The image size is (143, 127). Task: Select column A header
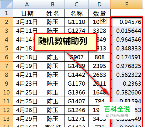[27, 4]
